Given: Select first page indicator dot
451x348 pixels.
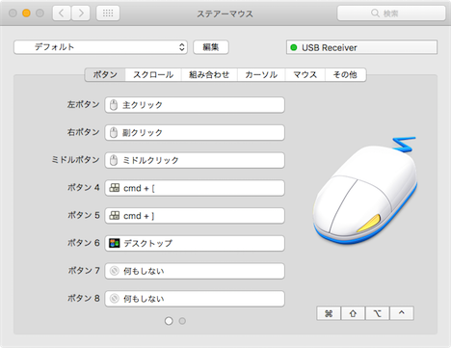Looking at the screenshot, I should tap(169, 321).
